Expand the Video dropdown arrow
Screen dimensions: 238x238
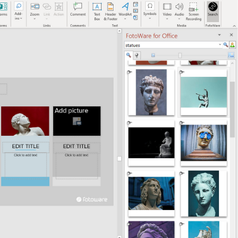[167, 19]
